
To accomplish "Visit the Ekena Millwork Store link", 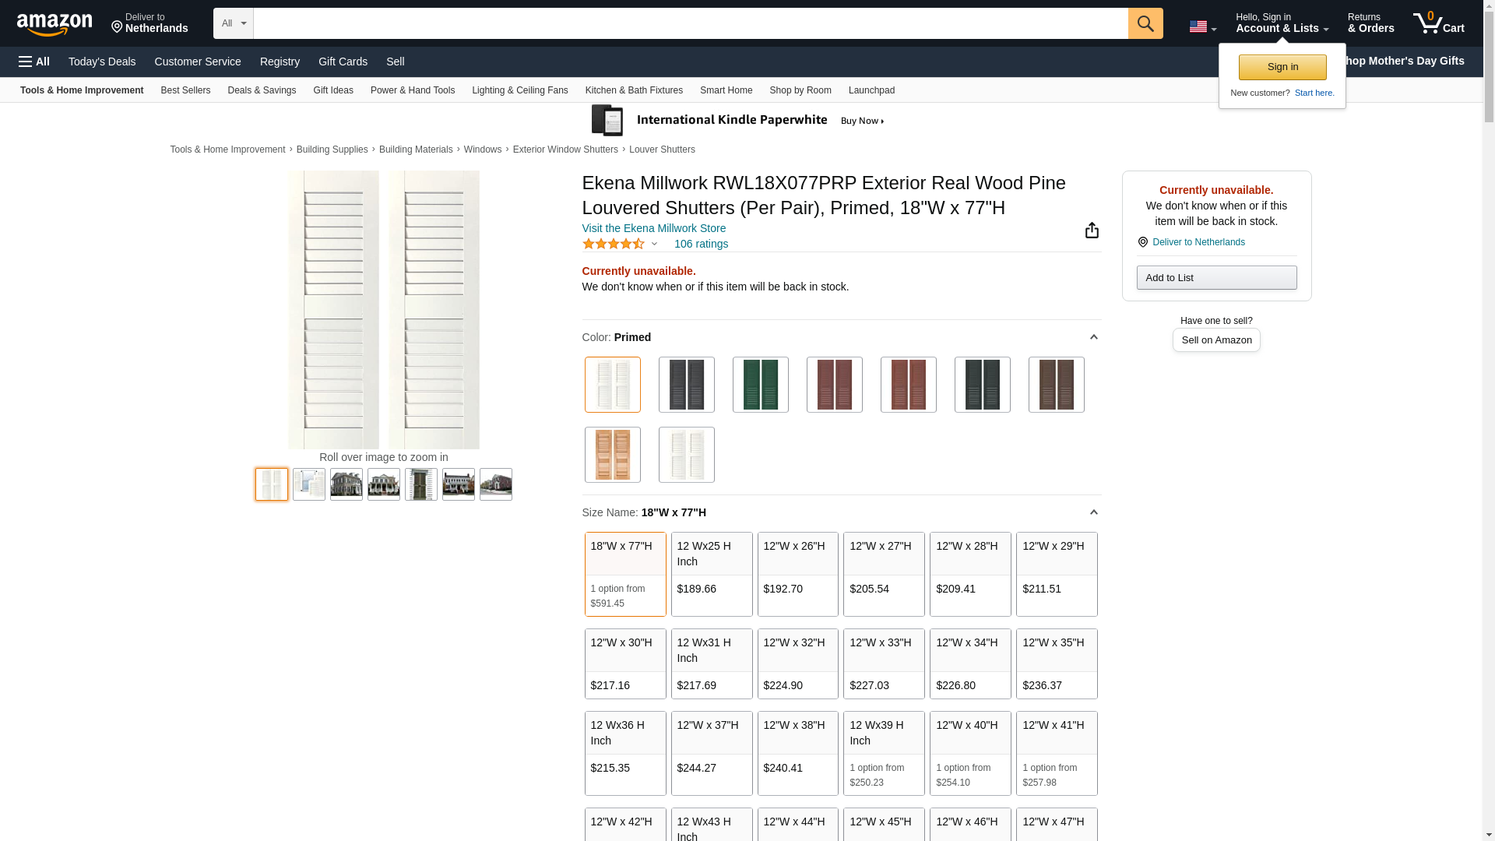I will 653,228.
